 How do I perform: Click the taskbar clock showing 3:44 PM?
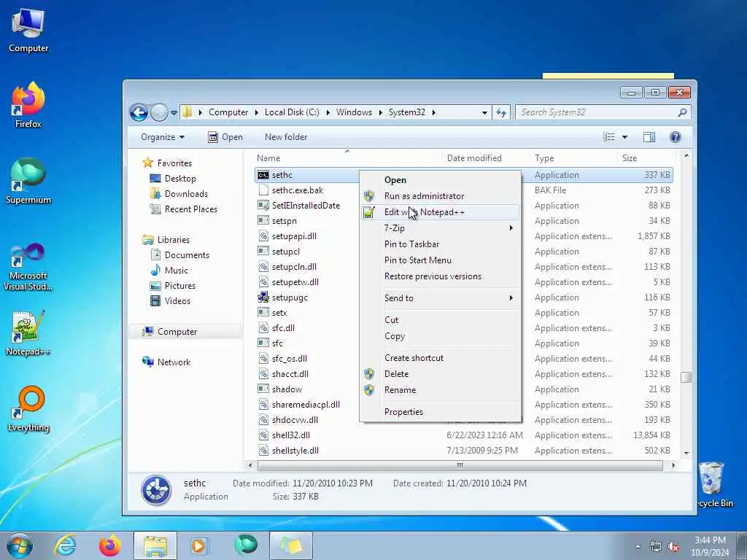tap(710, 546)
